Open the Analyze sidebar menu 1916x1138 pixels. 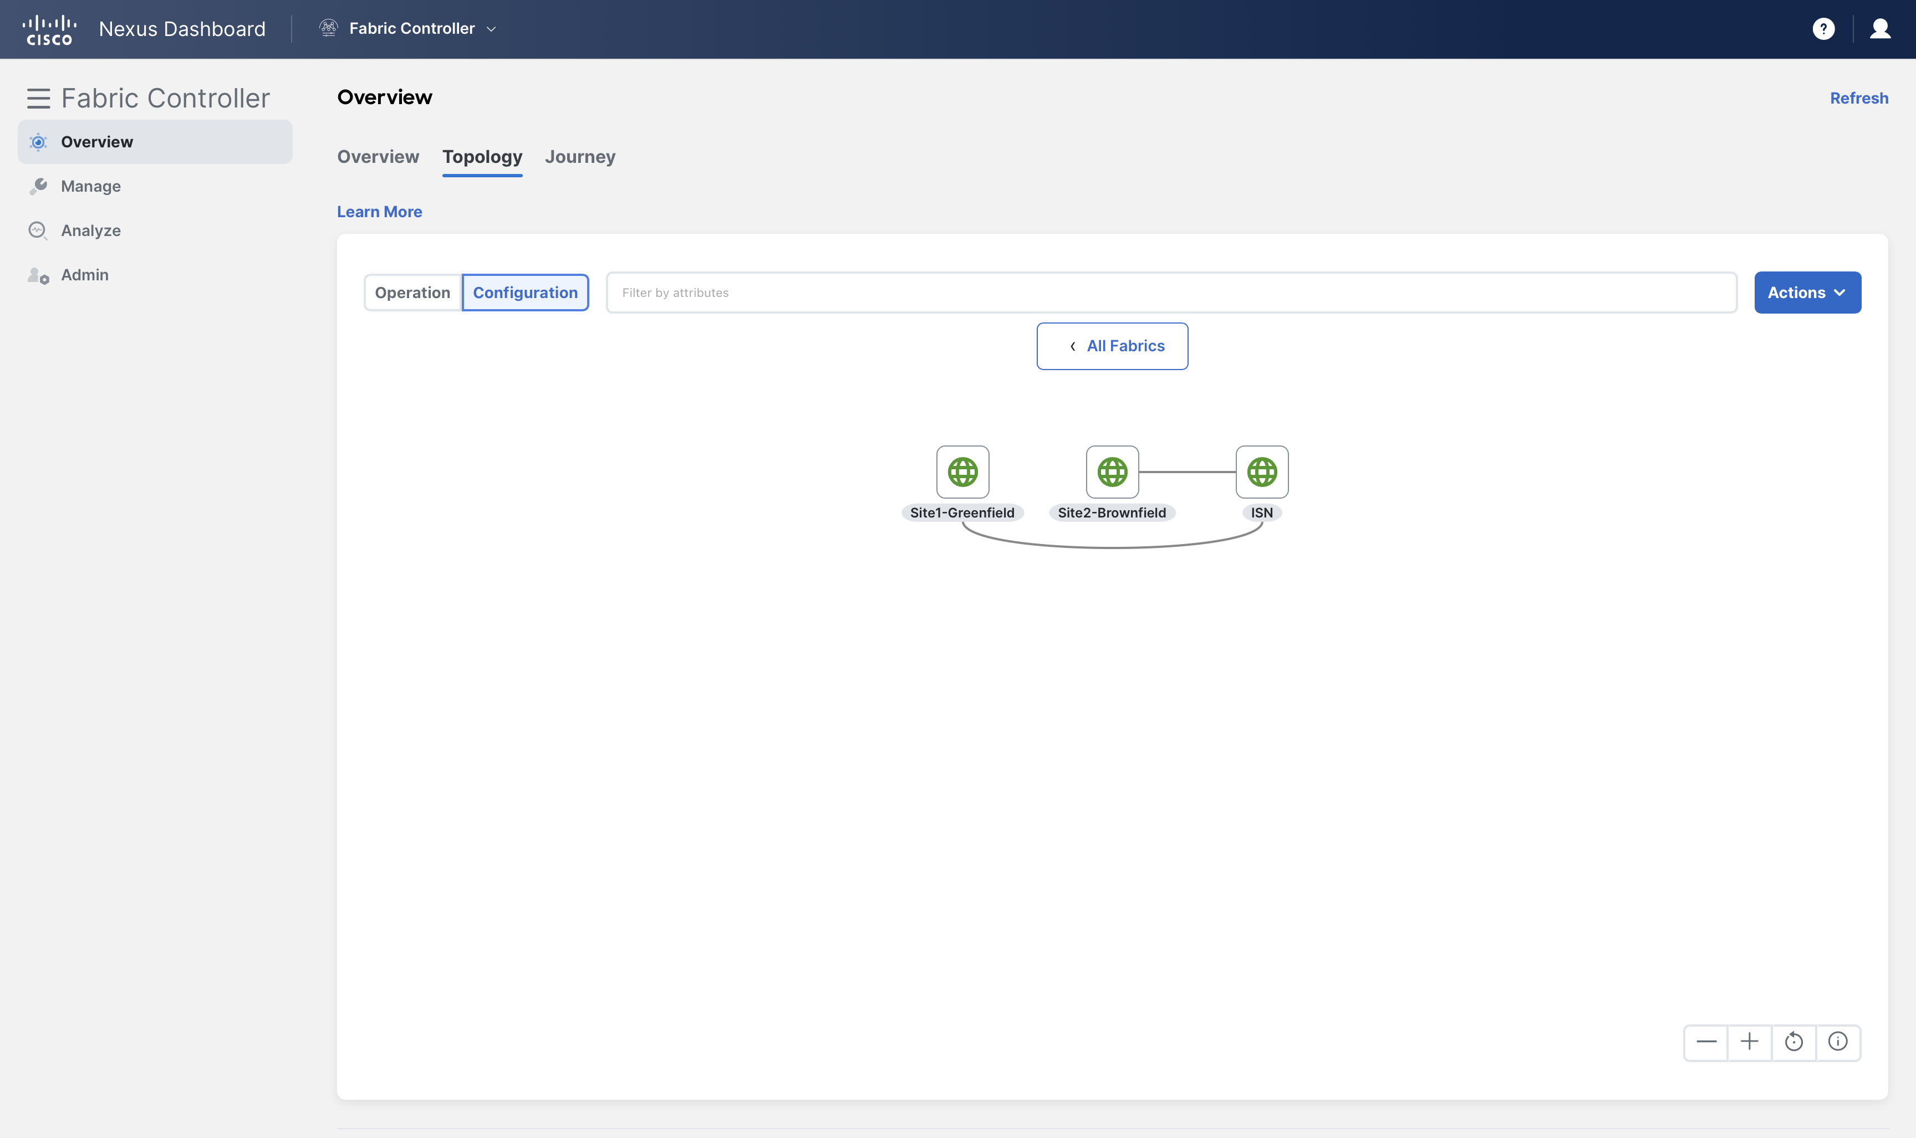pyautogui.click(x=155, y=231)
